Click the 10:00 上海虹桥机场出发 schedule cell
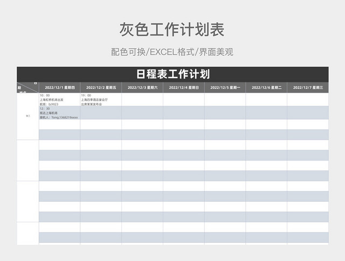345x261 pixels. point(60,100)
